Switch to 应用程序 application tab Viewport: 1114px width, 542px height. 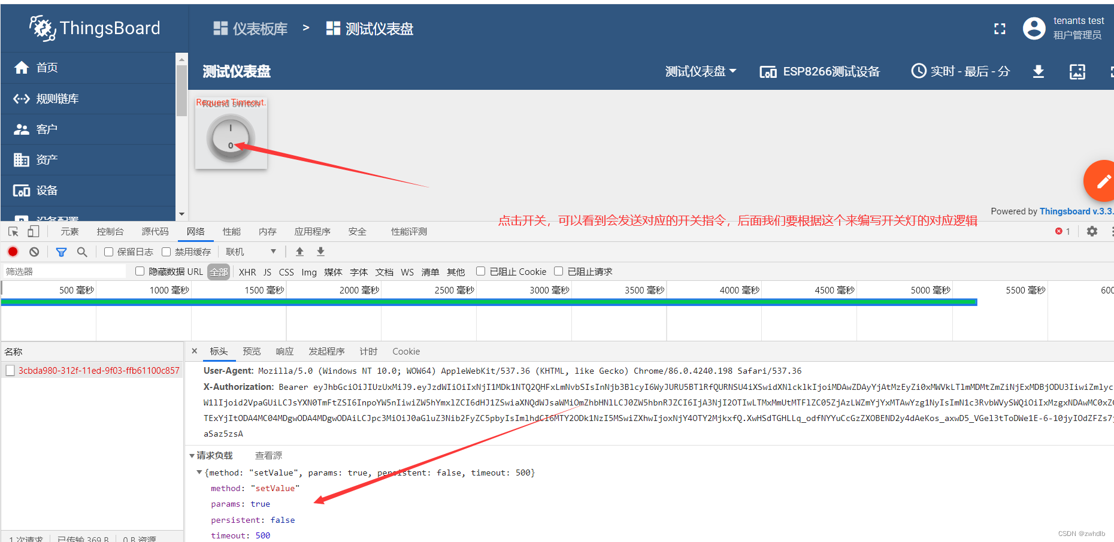click(313, 232)
